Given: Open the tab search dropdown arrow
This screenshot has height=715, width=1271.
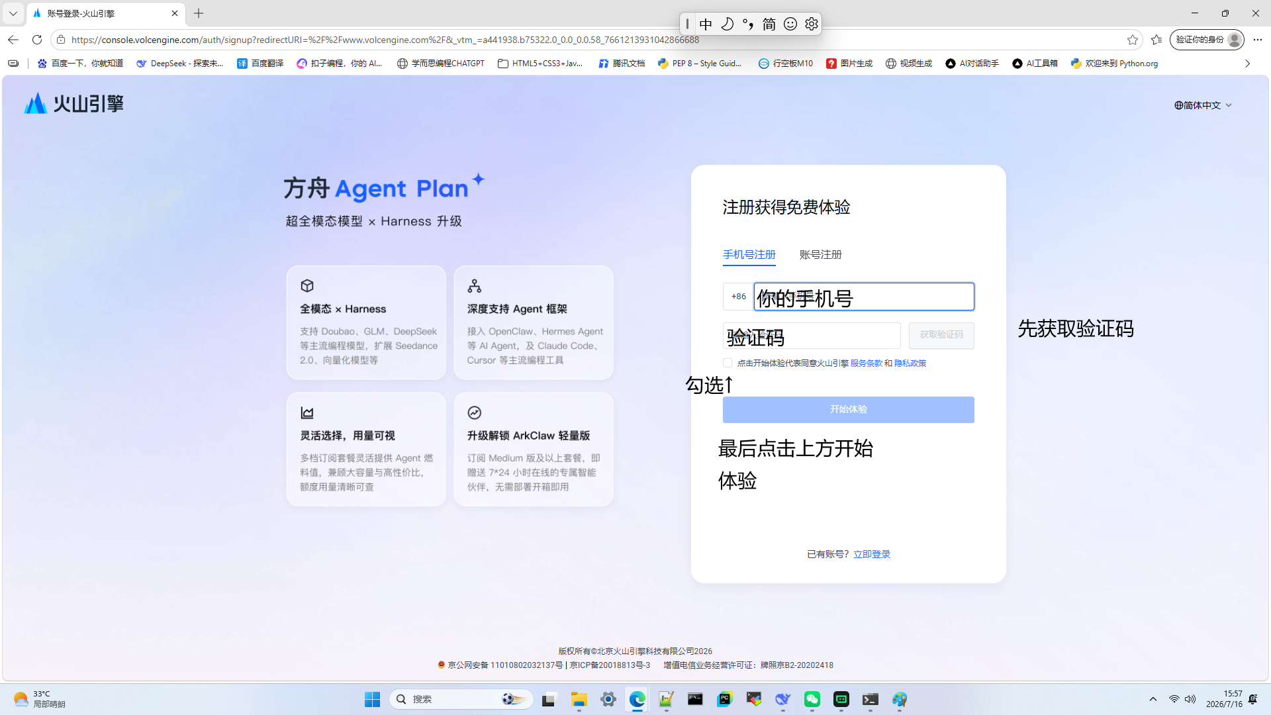Looking at the screenshot, I should click(x=13, y=13).
